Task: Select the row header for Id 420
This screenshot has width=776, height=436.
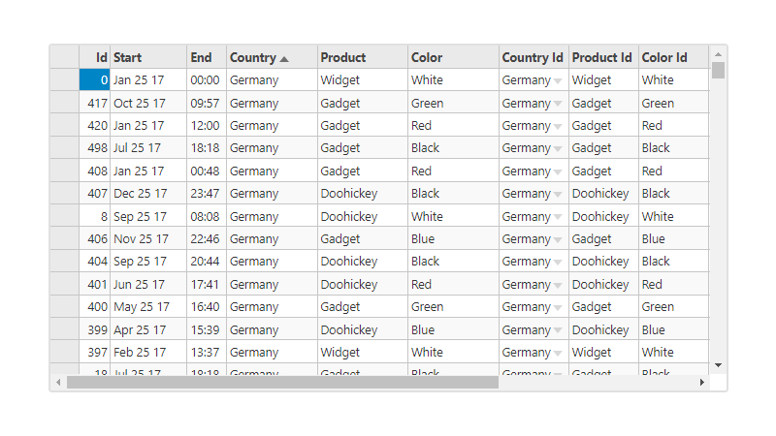Action: [64, 125]
